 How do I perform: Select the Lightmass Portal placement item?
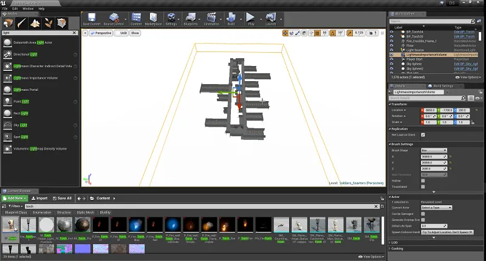coord(39,90)
